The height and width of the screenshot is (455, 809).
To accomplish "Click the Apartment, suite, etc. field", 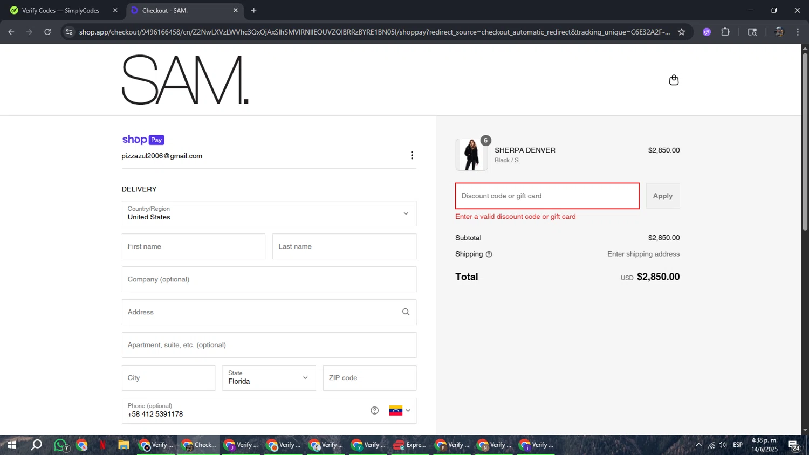I will tap(269, 345).
